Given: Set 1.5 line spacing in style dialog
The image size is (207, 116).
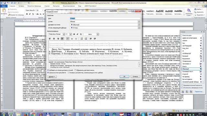Looking at the screenshot, I should click(x=72, y=39).
